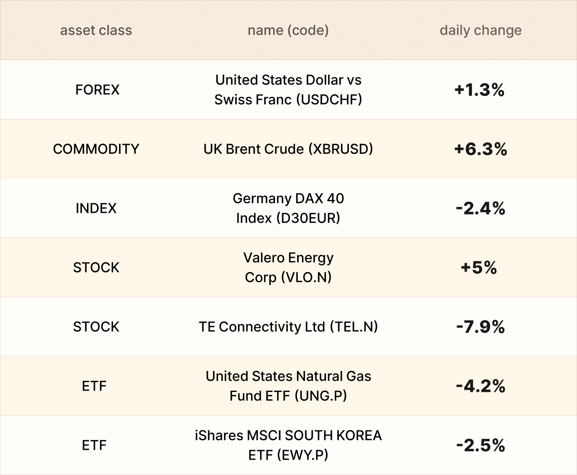Open iShares MSCI SOUTH KOREA ETF (EWY.P)
Image resolution: width=577 pixels, height=475 pixels.
pyautogui.click(x=288, y=445)
